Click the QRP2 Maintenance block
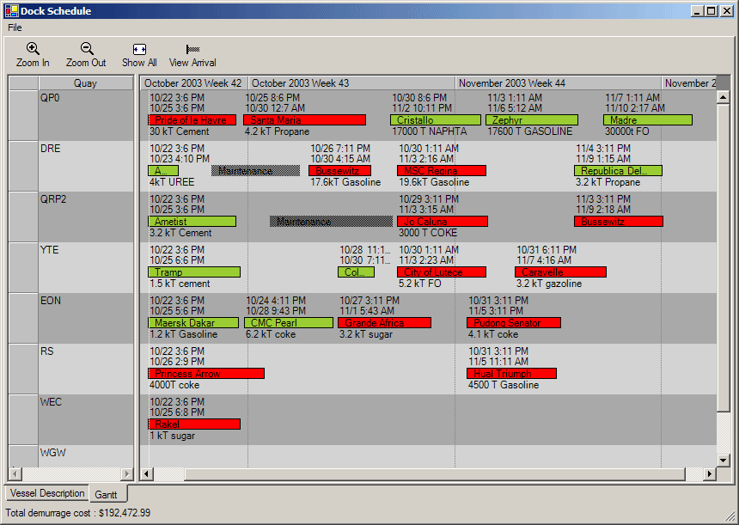Viewport: 739px width, 525px height. [x=331, y=222]
